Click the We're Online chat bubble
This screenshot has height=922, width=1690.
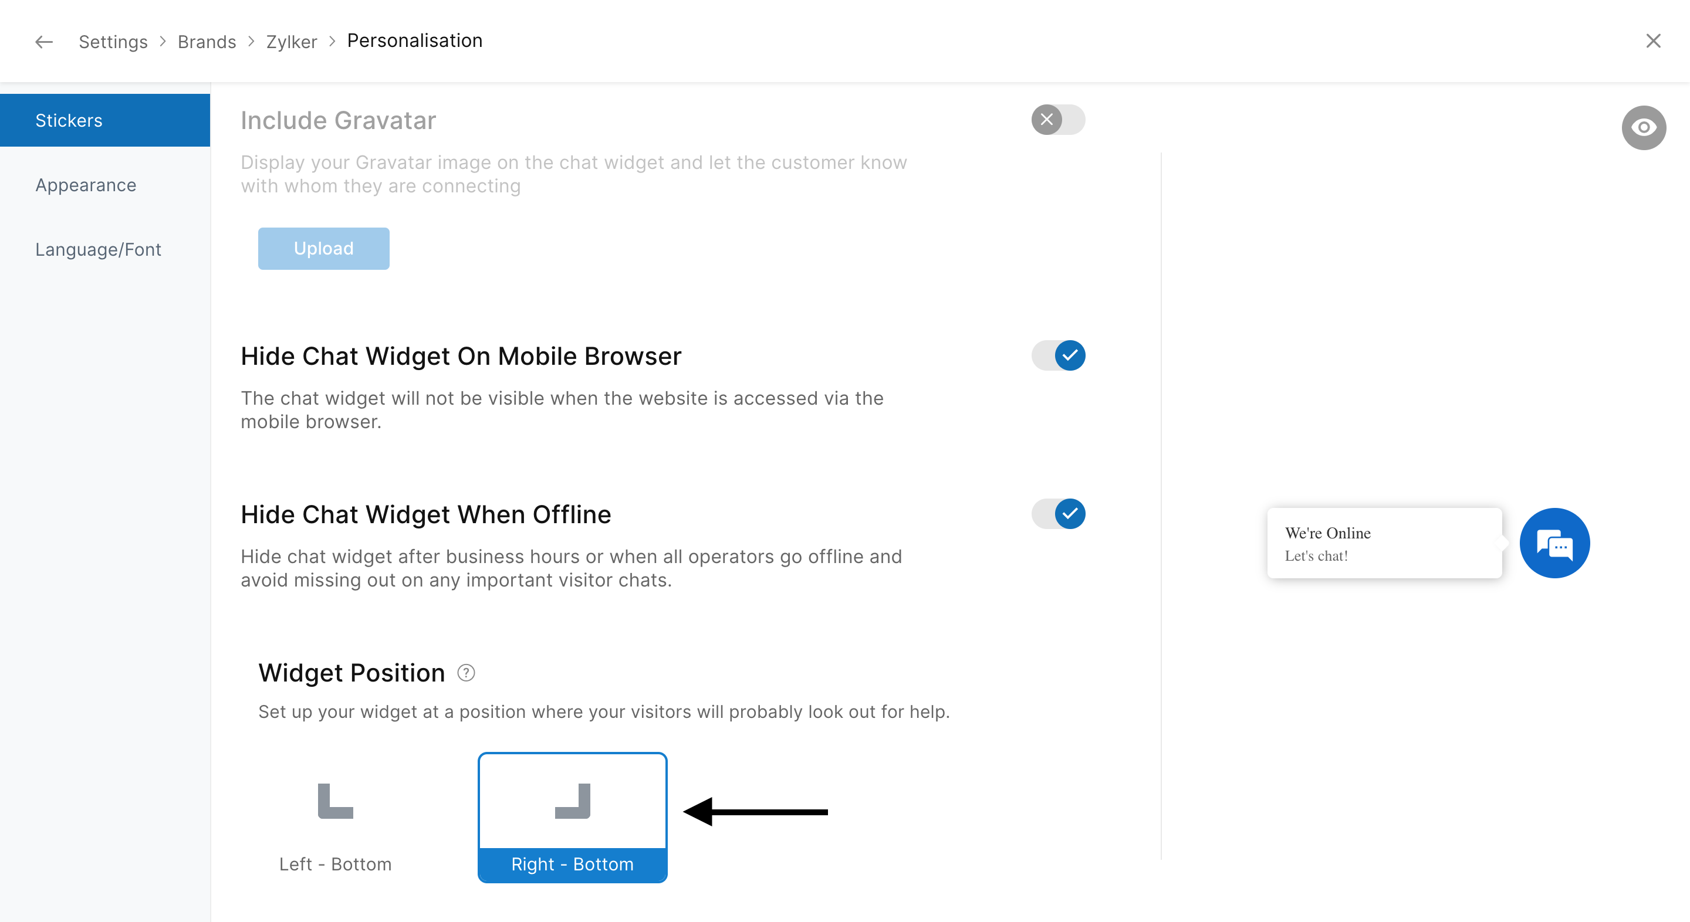1384,543
